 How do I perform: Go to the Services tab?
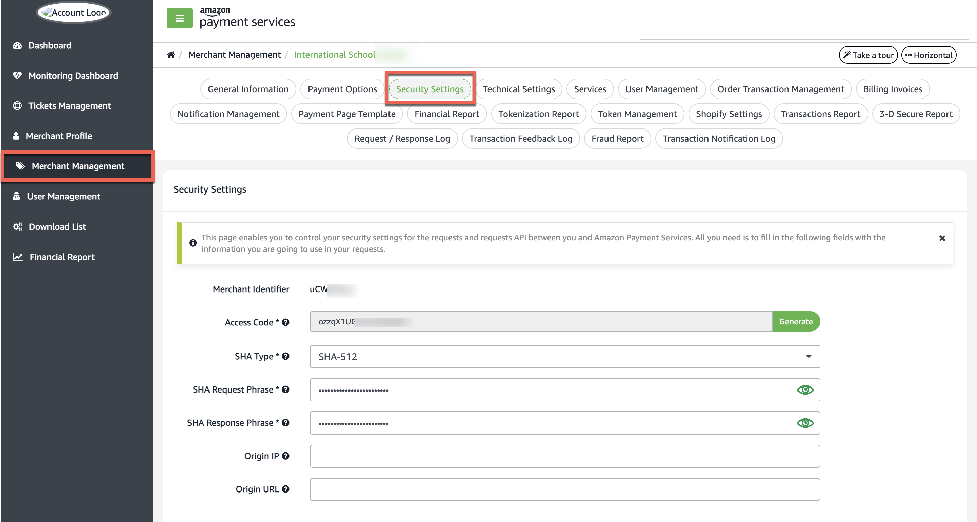(590, 89)
